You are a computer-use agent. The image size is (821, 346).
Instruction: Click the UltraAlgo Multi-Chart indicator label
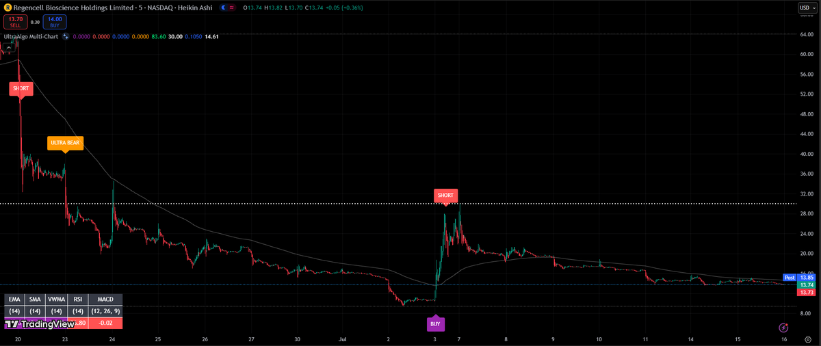point(30,36)
